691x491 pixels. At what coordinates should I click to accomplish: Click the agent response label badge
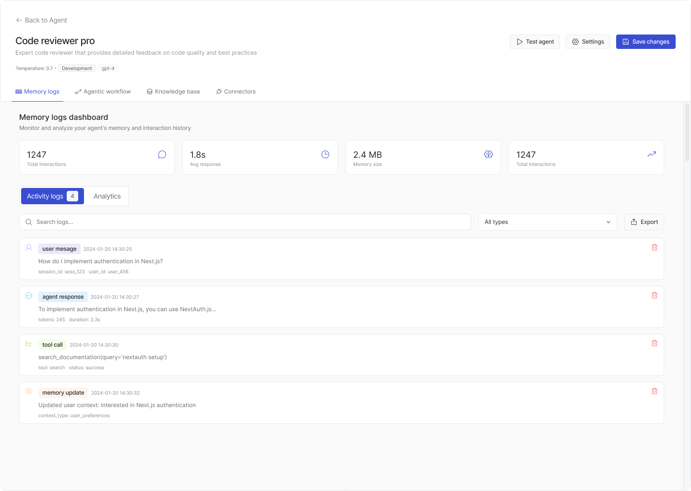pos(63,297)
